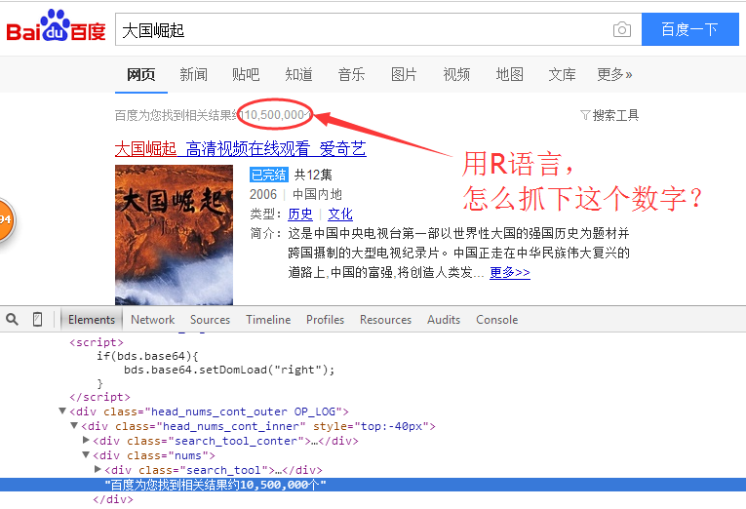Open the 视频 tab

pyautogui.click(x=456, y=74)
